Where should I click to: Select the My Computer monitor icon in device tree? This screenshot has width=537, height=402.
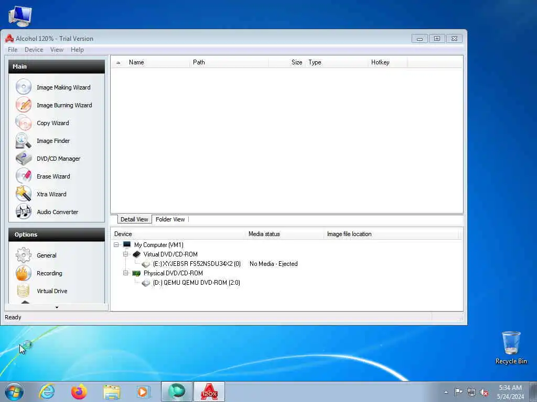point(127,245)
